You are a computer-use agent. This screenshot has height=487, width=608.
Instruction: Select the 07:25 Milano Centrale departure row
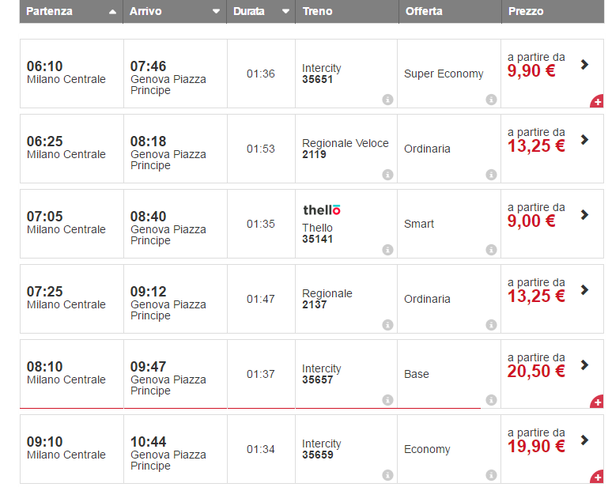point(66,298)
